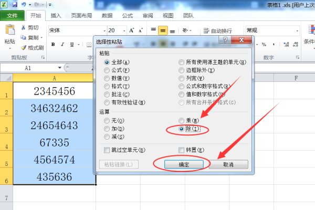The image size is (315, 210).
Task: Switch to the 插入 tab
Action: tap(56, 15)
